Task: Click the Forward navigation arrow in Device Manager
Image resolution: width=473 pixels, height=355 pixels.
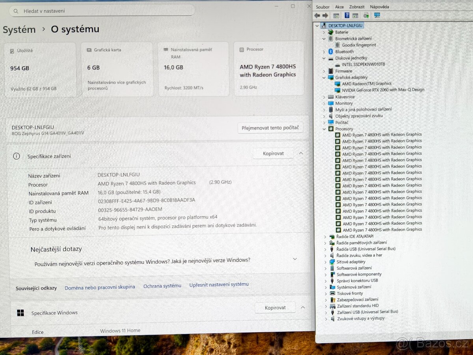Action: click(x=324, y=15)
